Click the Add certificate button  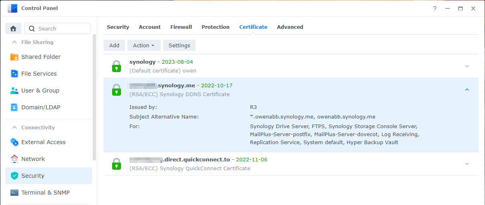pos(114,45)
